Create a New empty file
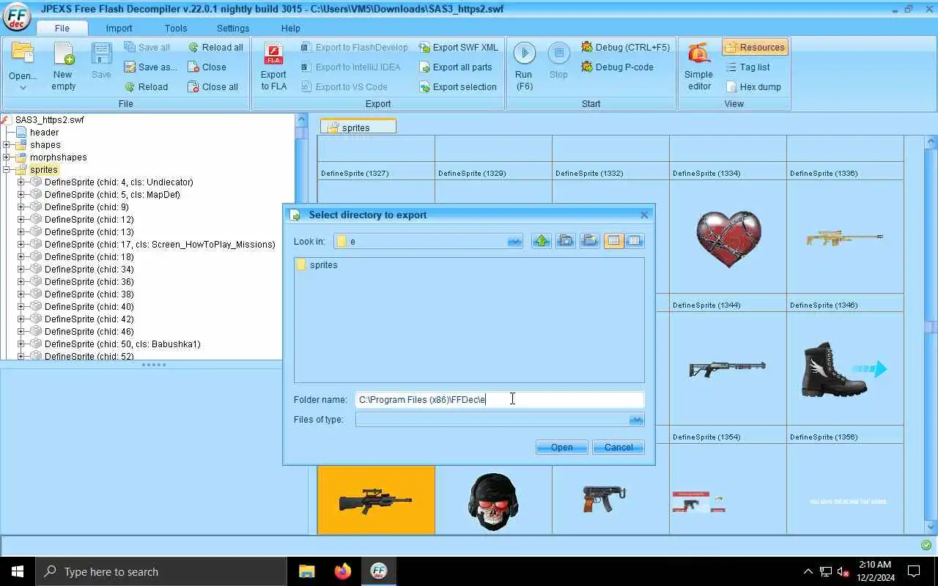Screen dimensions: 938x586 pyautogui.click(x=63, y=67)
